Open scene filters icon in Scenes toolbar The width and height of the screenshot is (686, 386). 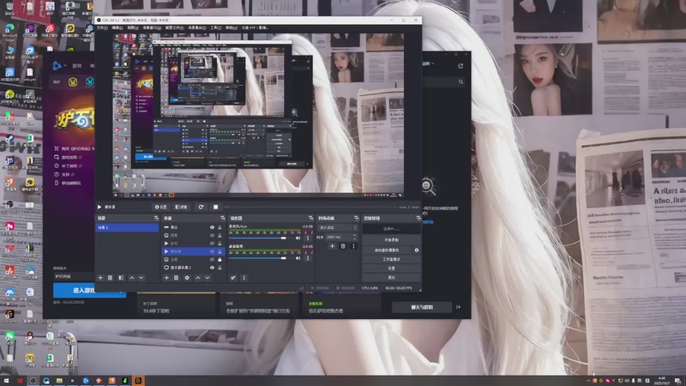tap(121, 278)
